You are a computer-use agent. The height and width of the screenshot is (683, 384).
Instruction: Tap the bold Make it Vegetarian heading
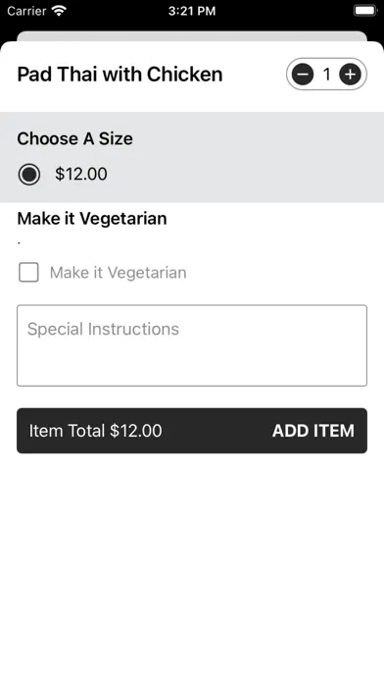pos(92,218)
